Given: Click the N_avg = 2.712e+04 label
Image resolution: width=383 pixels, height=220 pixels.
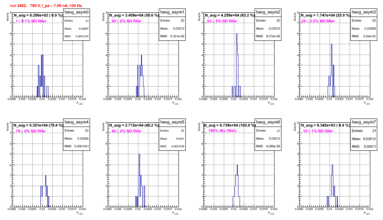Looking at the screenshot, I should pos(134,125).
